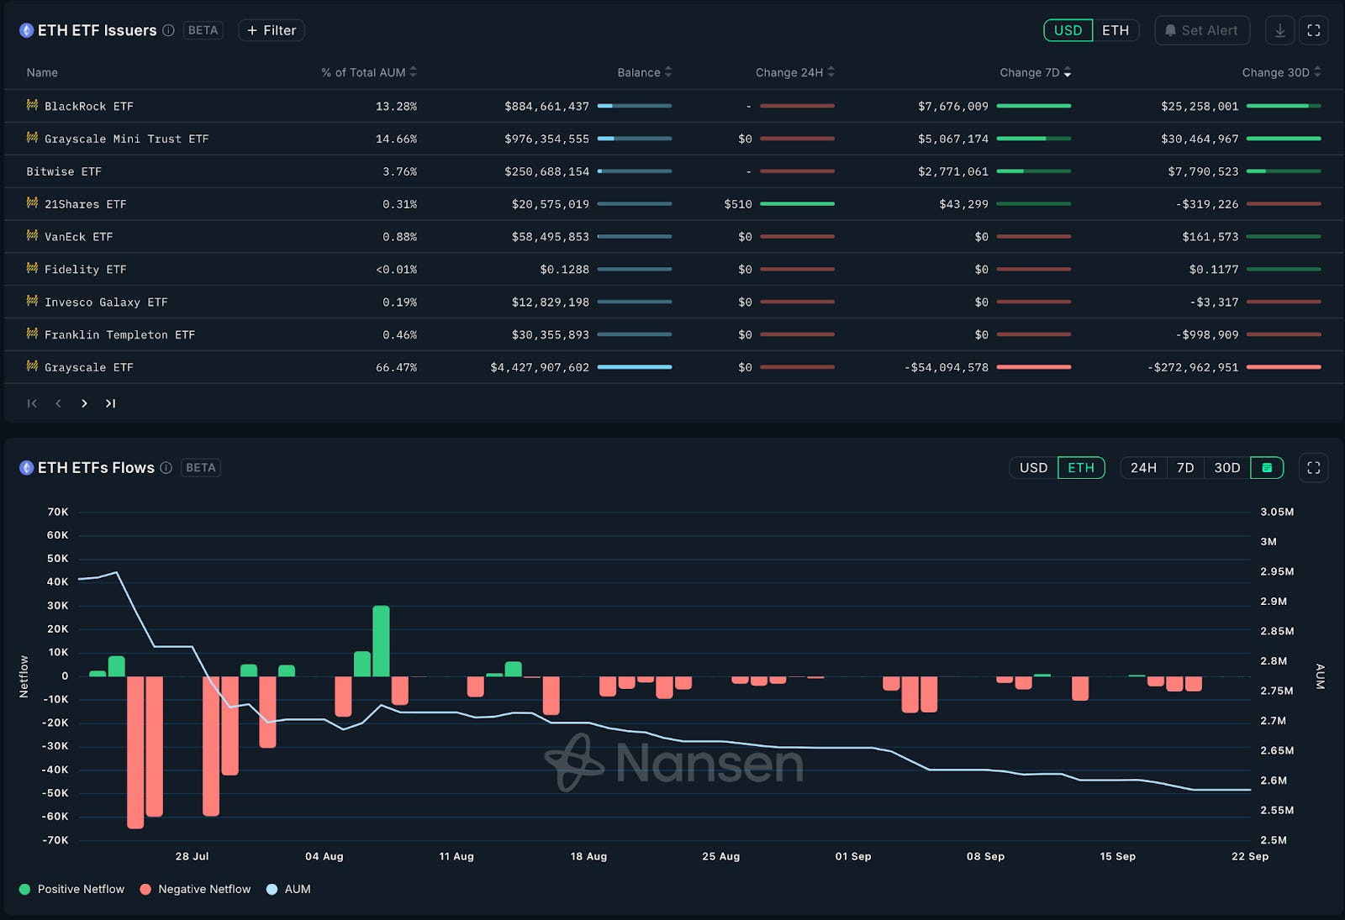Click the Fidelity ETF balance $0.1288

pos(565,270)
